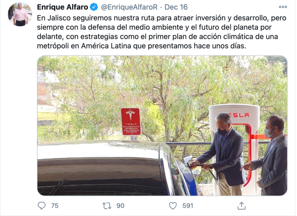Click the masked man in gray jacket
Viewport: 297px width, 216px height.
271,155
